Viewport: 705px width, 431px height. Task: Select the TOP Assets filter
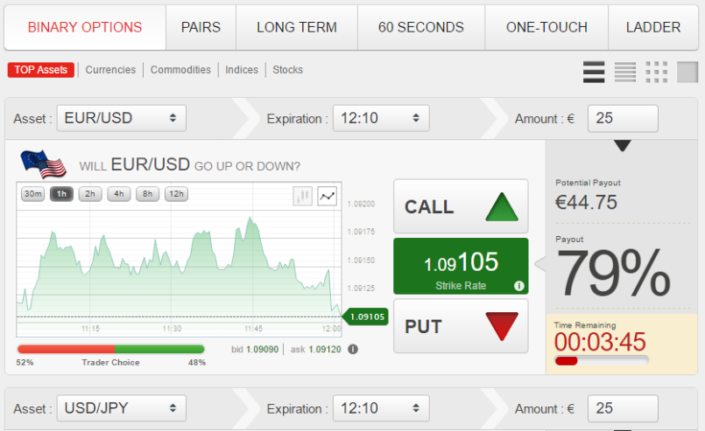(41, 70)
